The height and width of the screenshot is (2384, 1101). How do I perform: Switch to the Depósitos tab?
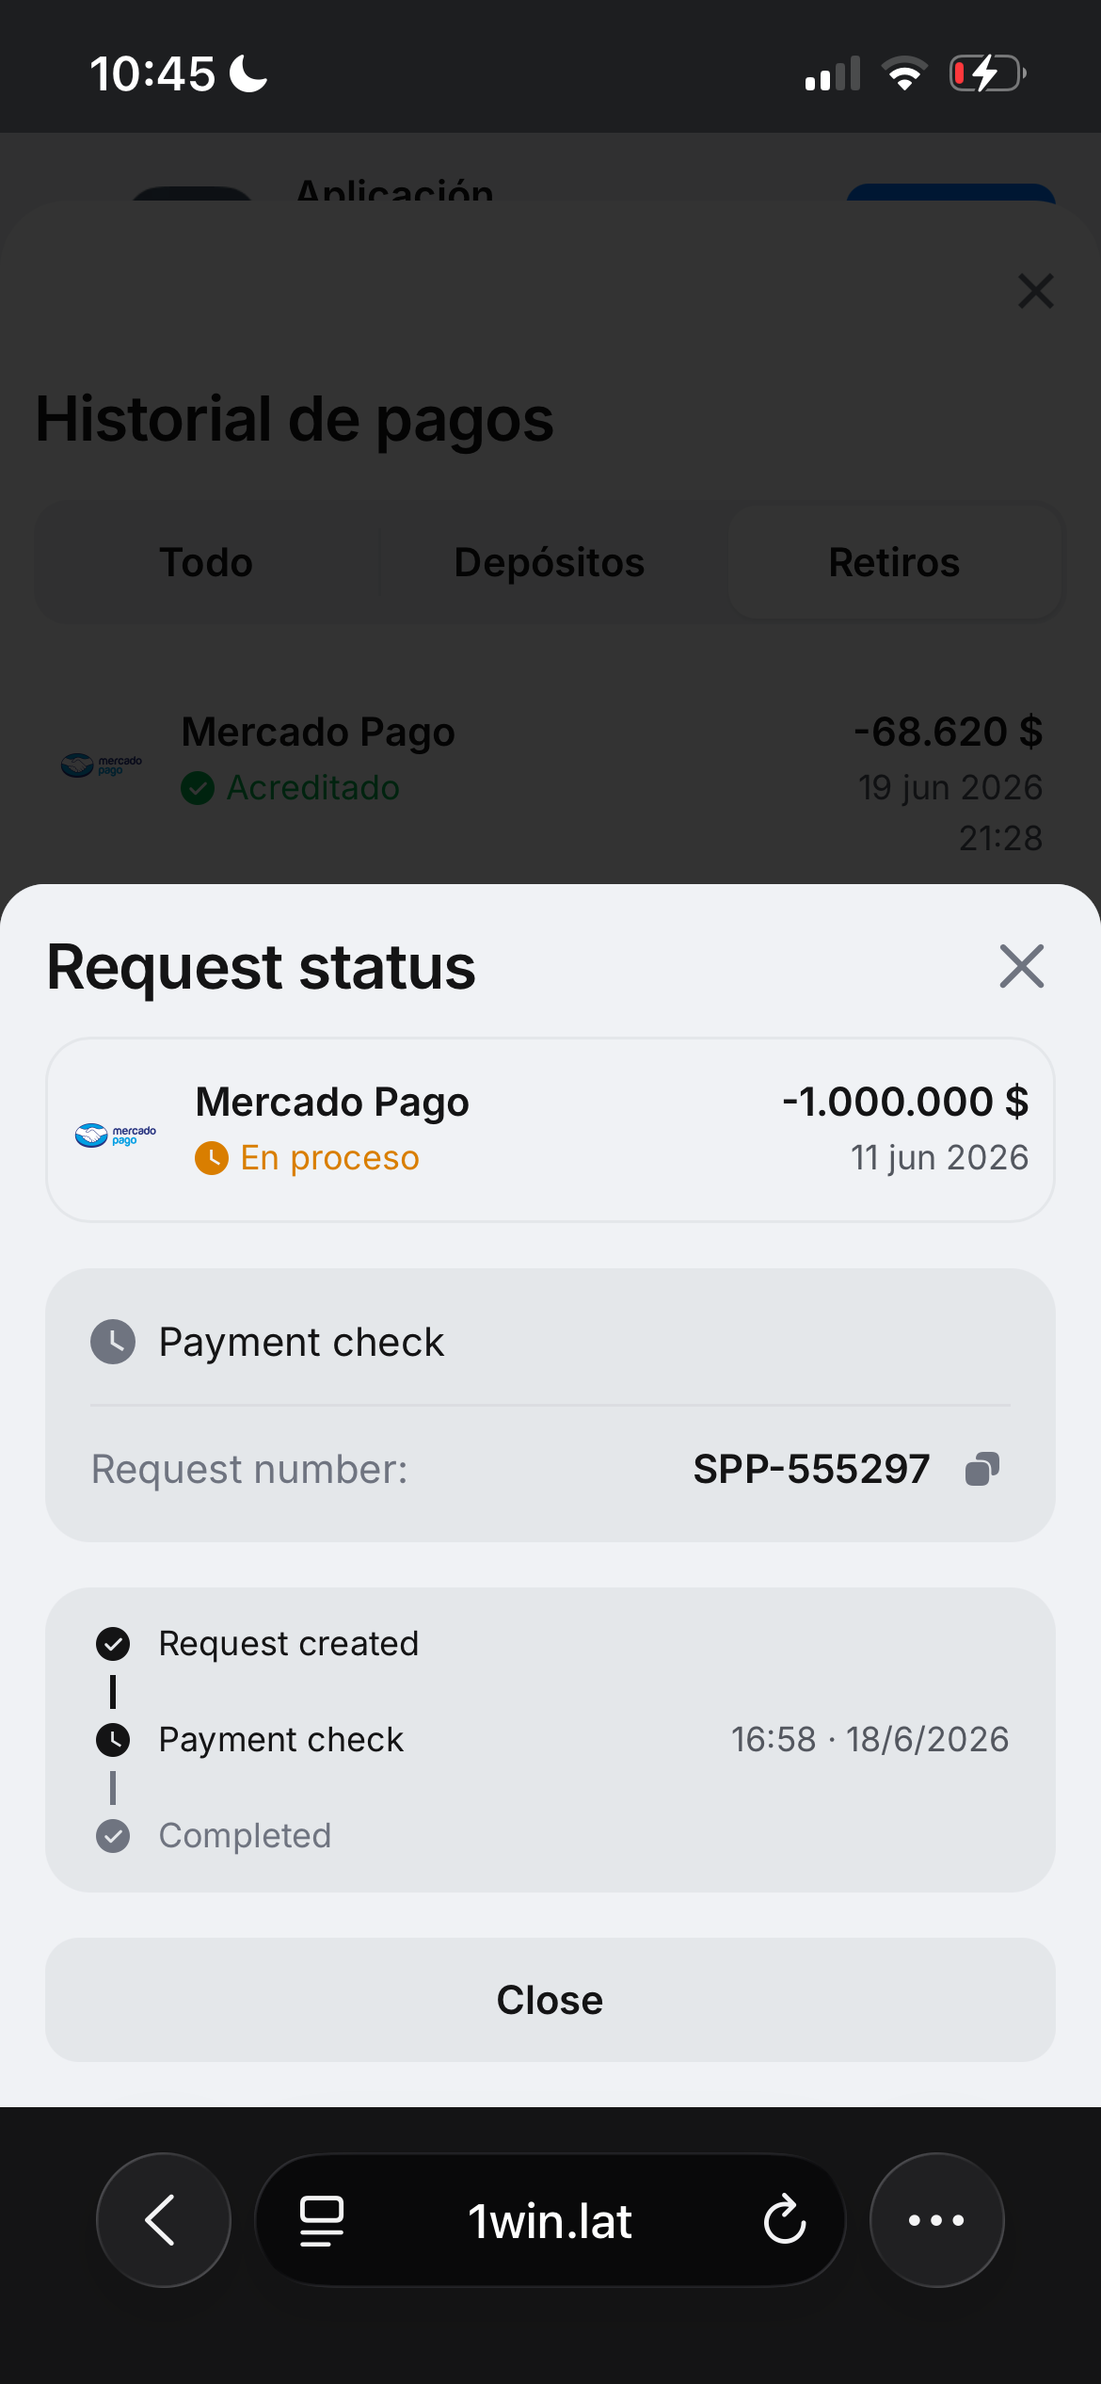(550, 562)
